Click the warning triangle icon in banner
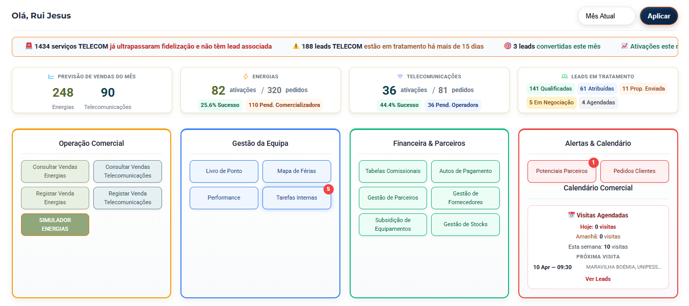This screenshot has width=689, height=306. [x=296, y=46]
